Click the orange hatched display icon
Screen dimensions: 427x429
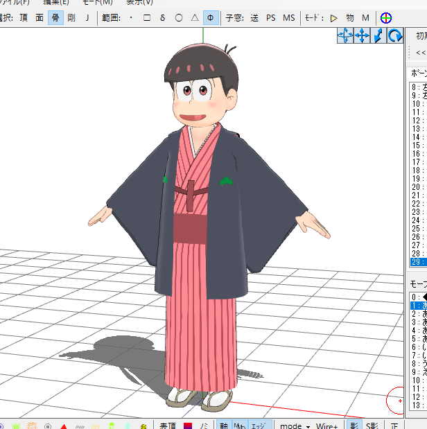coord(32,426)
